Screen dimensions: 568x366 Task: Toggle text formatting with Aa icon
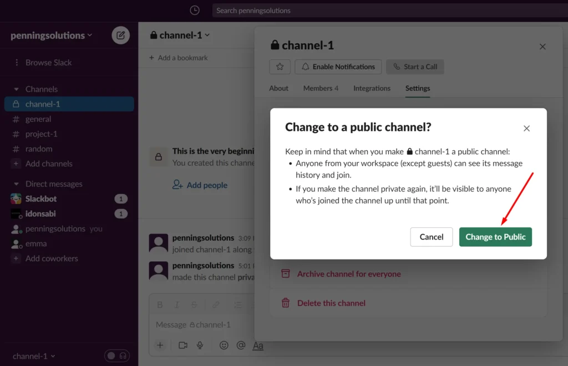258,345
